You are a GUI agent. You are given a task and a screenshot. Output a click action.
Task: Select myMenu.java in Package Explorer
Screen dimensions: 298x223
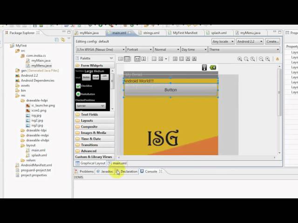41,66
